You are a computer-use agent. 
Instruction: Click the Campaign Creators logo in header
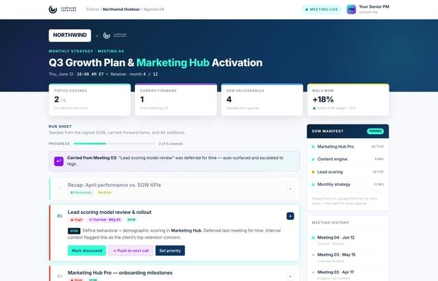pyautogui.click(x=62, y=9)
